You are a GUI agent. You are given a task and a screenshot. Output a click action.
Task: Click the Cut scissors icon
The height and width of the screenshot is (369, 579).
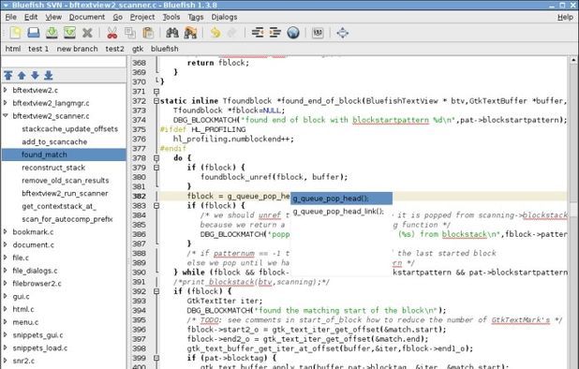click(111, 33)
